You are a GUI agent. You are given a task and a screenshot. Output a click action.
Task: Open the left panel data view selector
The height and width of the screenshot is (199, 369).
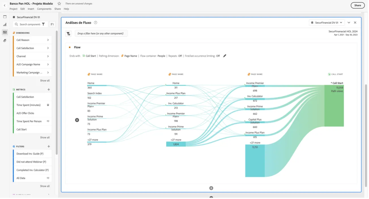tap(27, 17)
